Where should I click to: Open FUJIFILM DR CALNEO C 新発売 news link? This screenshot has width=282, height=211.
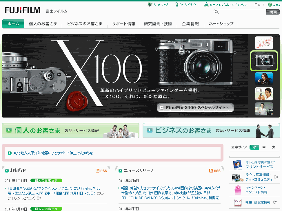[170, 193]
